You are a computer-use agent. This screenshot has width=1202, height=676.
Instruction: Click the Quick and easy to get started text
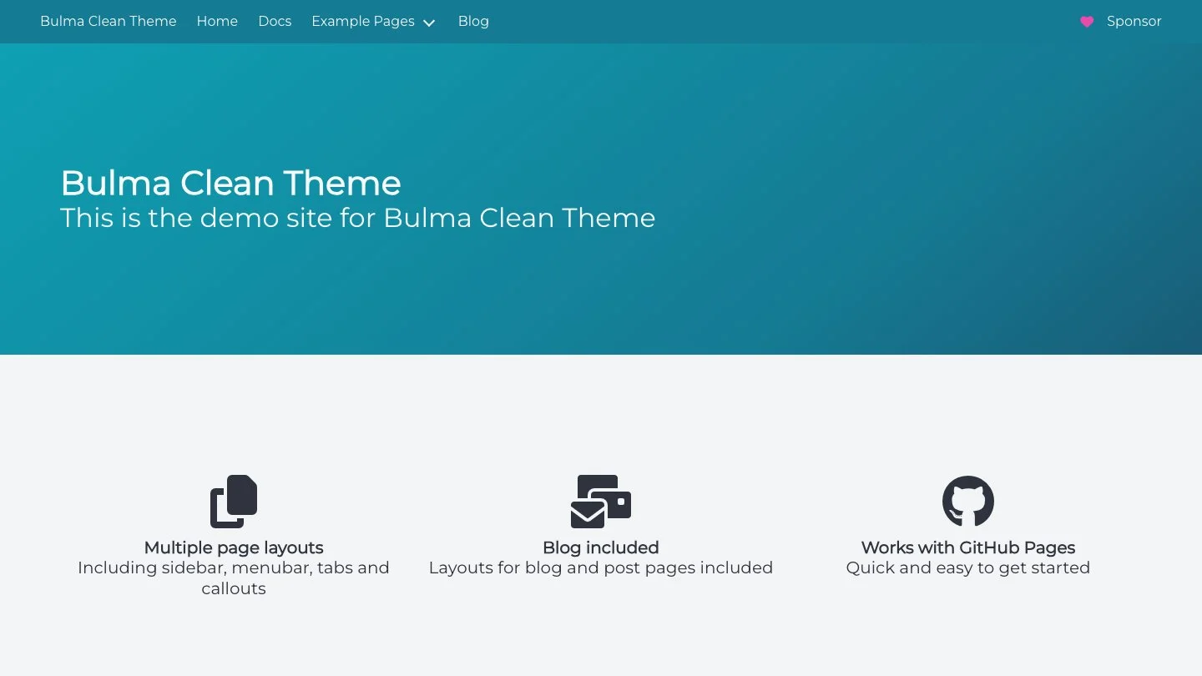[x=968, y=568]
